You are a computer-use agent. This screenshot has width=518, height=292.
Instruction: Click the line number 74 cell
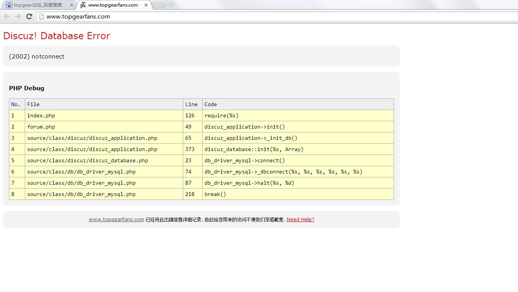coord(193,172)
